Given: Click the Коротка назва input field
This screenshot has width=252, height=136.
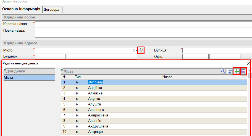Looking at the screenshot, I should pos(143,24).
